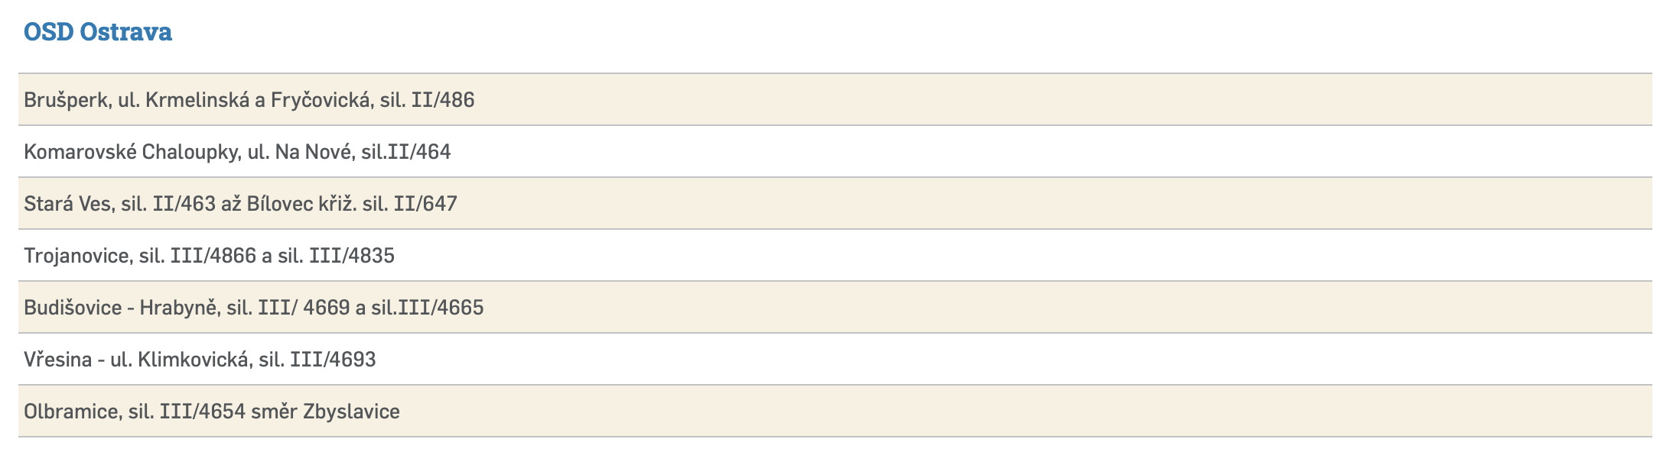This screenshot has height=452, width=1660.
Task: Select the Trojanovice road closure row
Action: pyautogui.click(x=209, y=256)
